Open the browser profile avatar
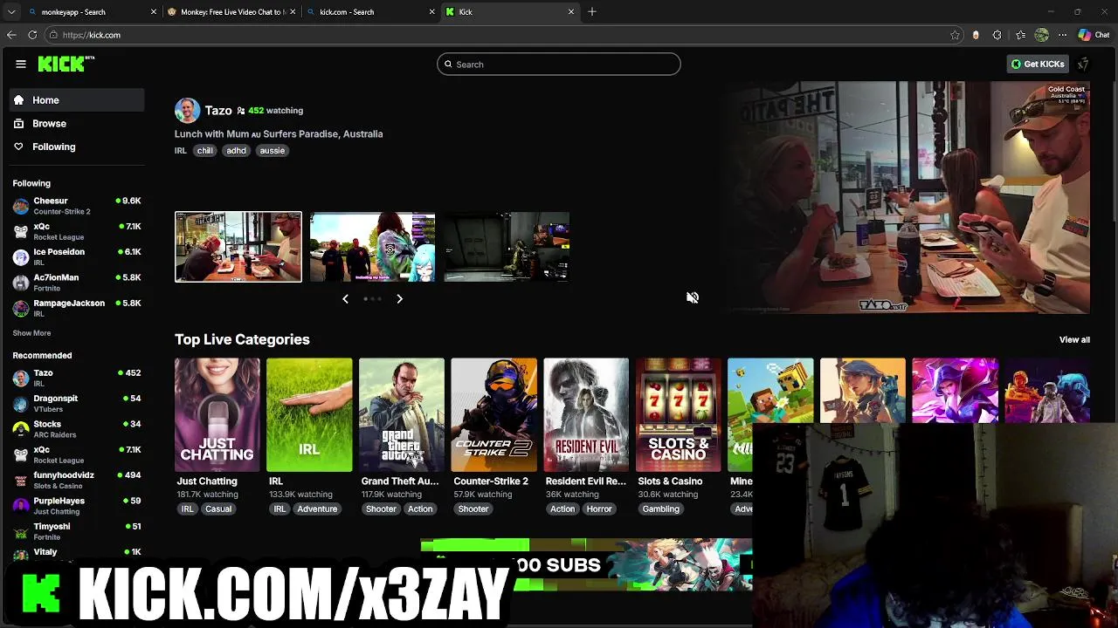This screenshot has width=1118, height=628. pyautogui.click(x=1041, y=35)
